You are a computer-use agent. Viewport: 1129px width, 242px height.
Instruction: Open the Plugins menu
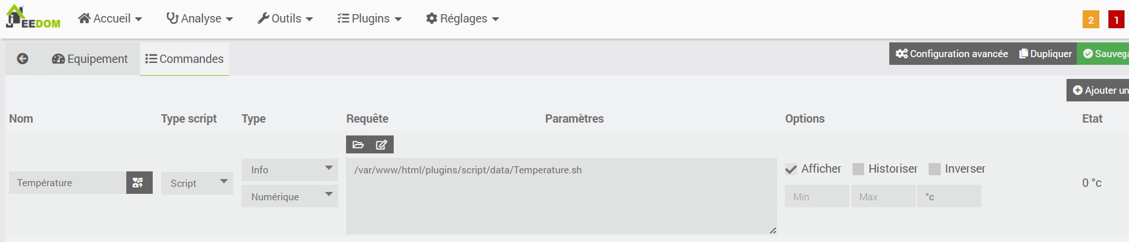coord(370,19)
